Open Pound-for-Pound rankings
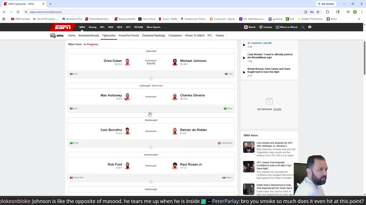 click(x=129, y=36)
